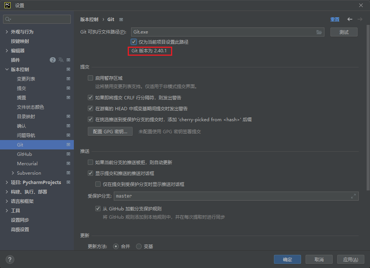Viewport: 370px width, 268px height.
Task: Click the search magnifier icon in settings search
Action: (8, 19)
